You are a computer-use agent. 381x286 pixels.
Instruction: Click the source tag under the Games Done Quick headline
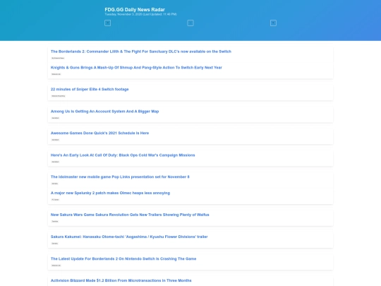click(56, 140)
